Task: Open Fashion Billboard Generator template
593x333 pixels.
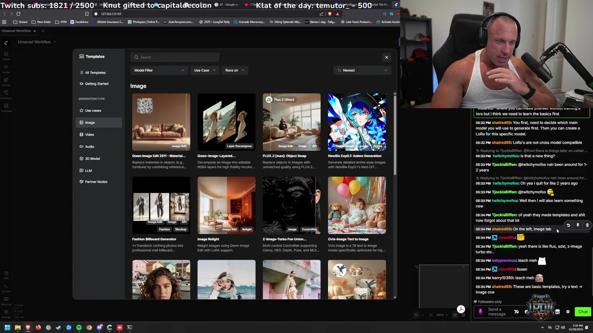Action: tap(161, 205)
